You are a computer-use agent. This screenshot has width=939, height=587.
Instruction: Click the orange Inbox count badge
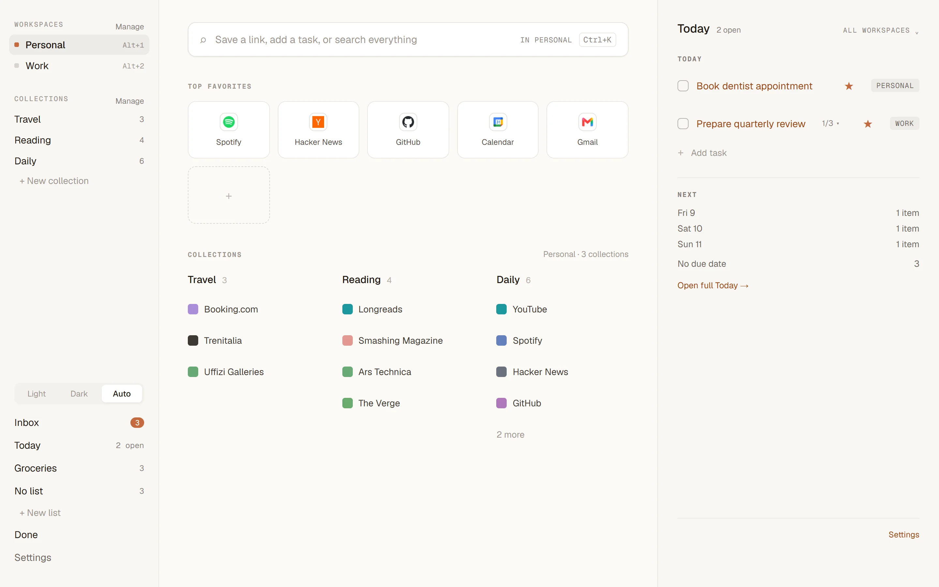pos(137,423)
